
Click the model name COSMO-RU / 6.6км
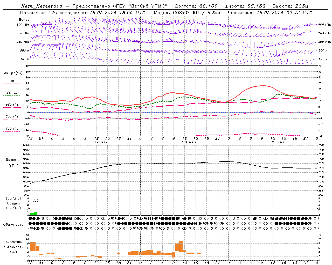point(197,12)
